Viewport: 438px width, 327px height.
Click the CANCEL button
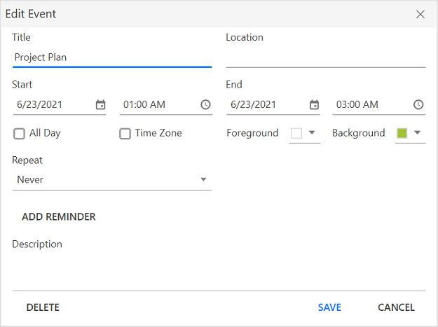(x=396, y=307)
